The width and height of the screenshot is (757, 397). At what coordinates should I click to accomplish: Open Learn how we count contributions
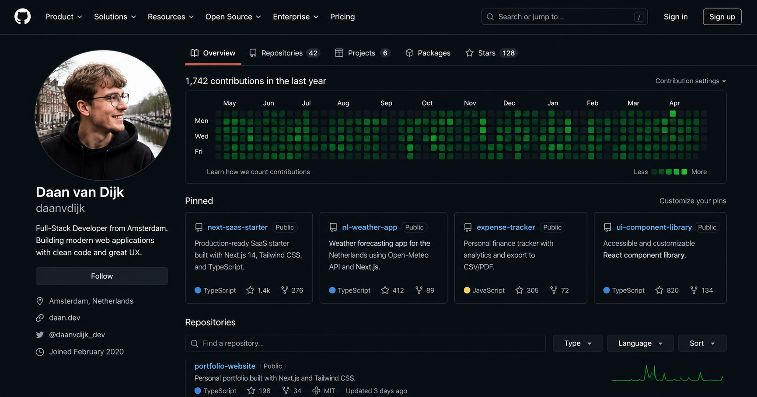258,172
